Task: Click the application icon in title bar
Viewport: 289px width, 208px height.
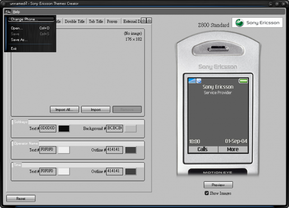Action: 4,4
